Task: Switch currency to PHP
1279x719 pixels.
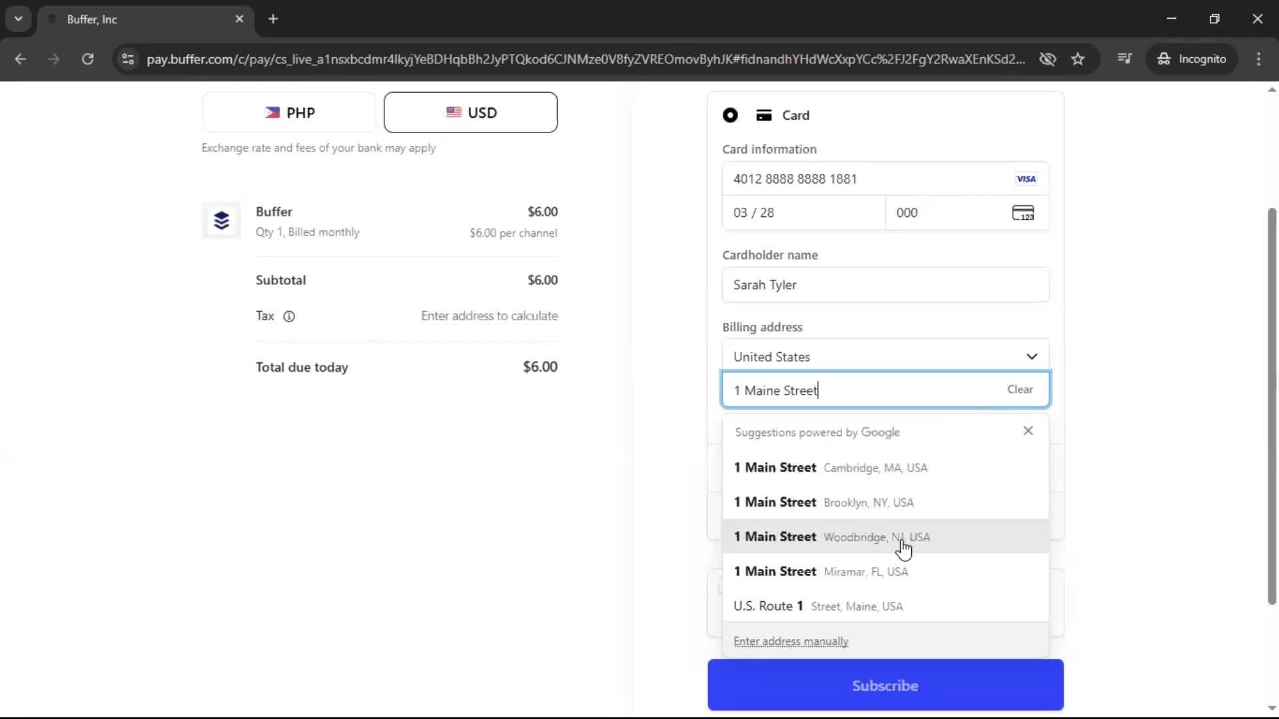Action: (x=288, y=112)
